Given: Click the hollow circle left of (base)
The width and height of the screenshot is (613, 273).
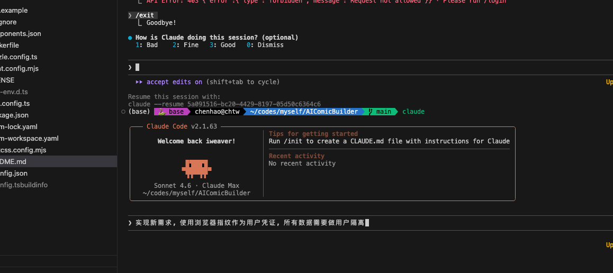Looking at the screenshot, I should 123,112.
